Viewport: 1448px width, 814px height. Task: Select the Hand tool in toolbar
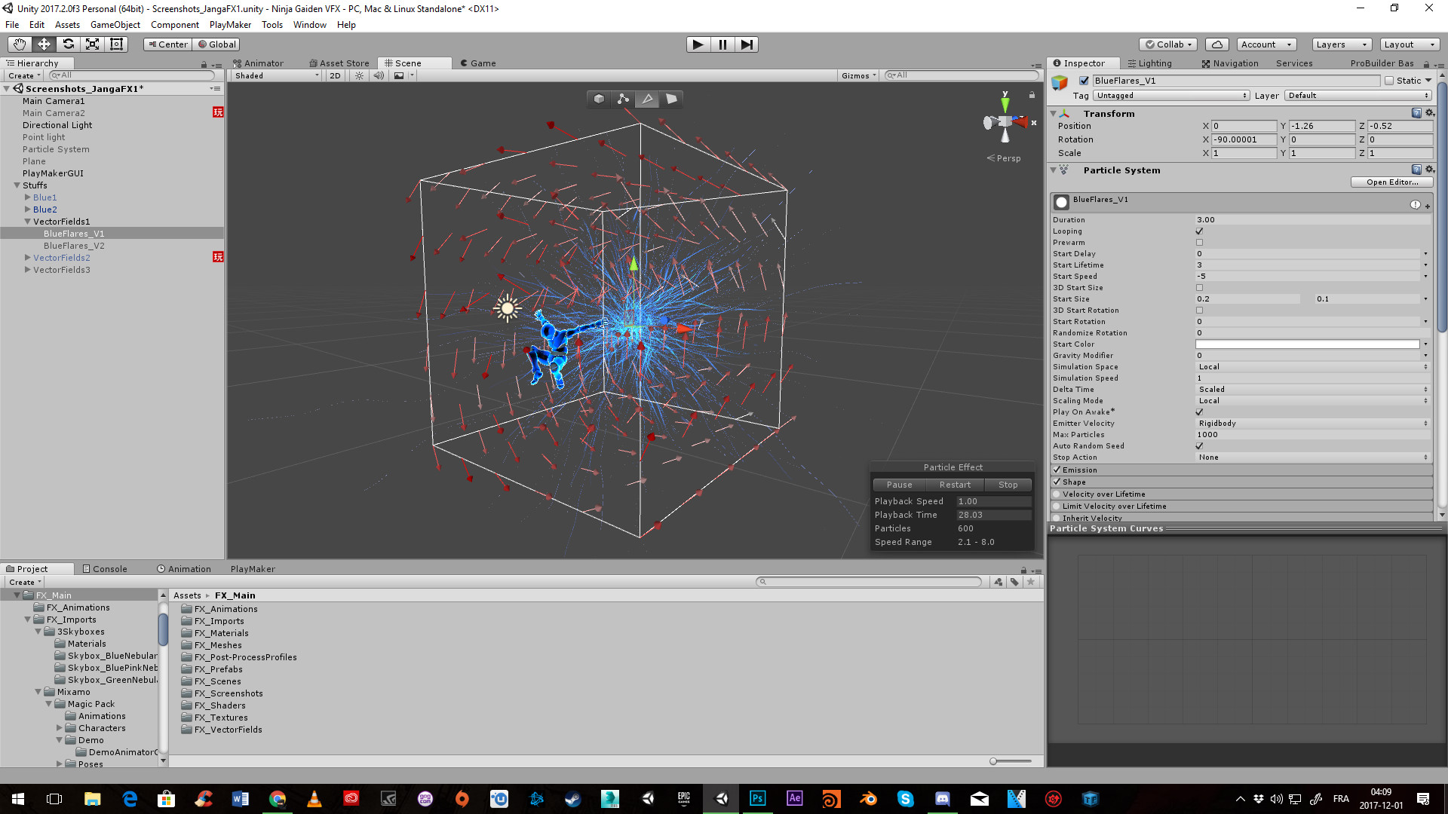20,44
